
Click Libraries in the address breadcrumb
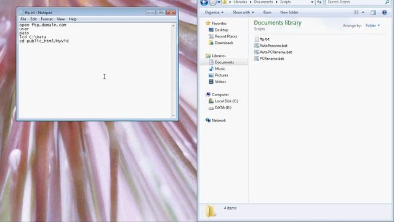[x=240, y=2]
